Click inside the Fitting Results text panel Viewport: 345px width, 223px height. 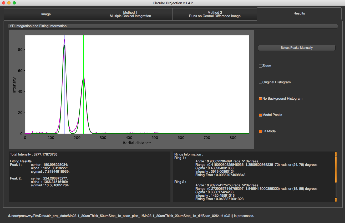(89, 177)
